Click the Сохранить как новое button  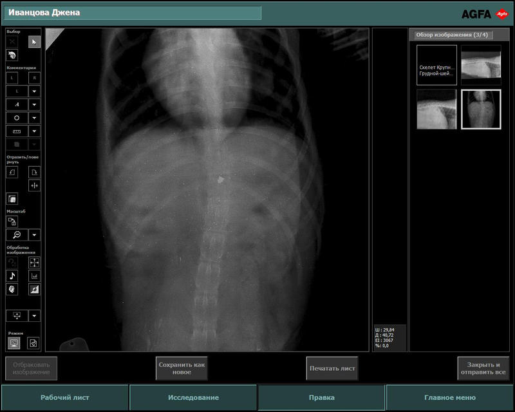(182, 368)
